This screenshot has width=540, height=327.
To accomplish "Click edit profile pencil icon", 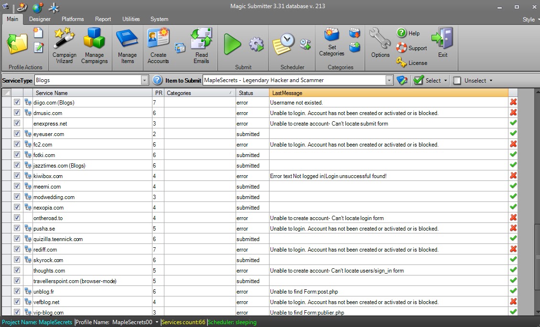I will [x=39, y=47].
